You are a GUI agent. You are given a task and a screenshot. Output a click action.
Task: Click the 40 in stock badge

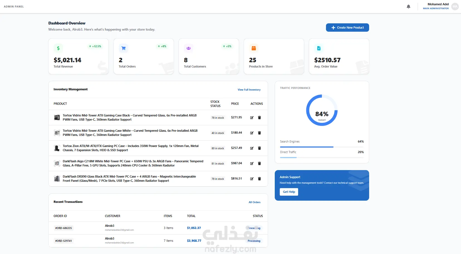[218, 133]
